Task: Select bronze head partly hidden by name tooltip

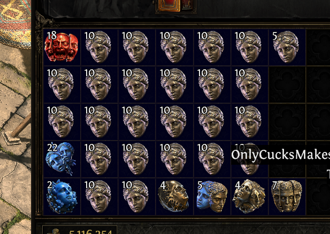Action: [249, 159]
